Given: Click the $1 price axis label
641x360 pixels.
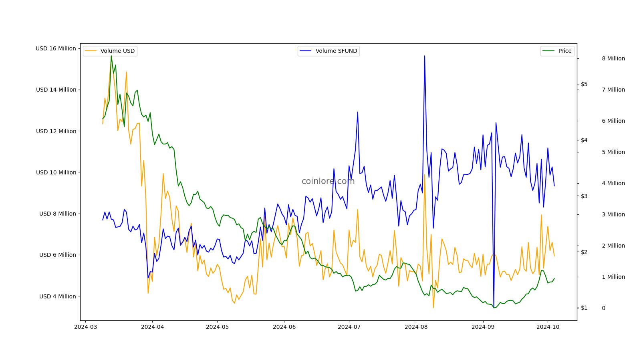Looking at the screenshot, I should pyautogui.click(x=584, y=308).
